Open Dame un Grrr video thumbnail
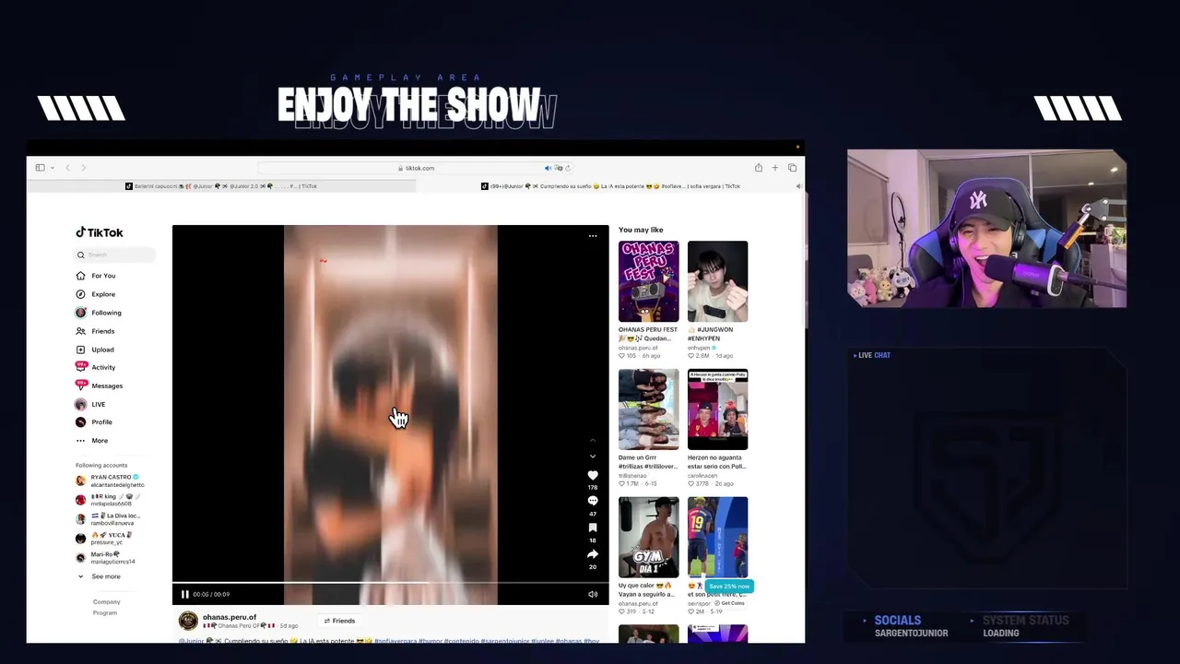This screenshot has width=1180, height=664. pyautogui.click(x=648, y=409)
